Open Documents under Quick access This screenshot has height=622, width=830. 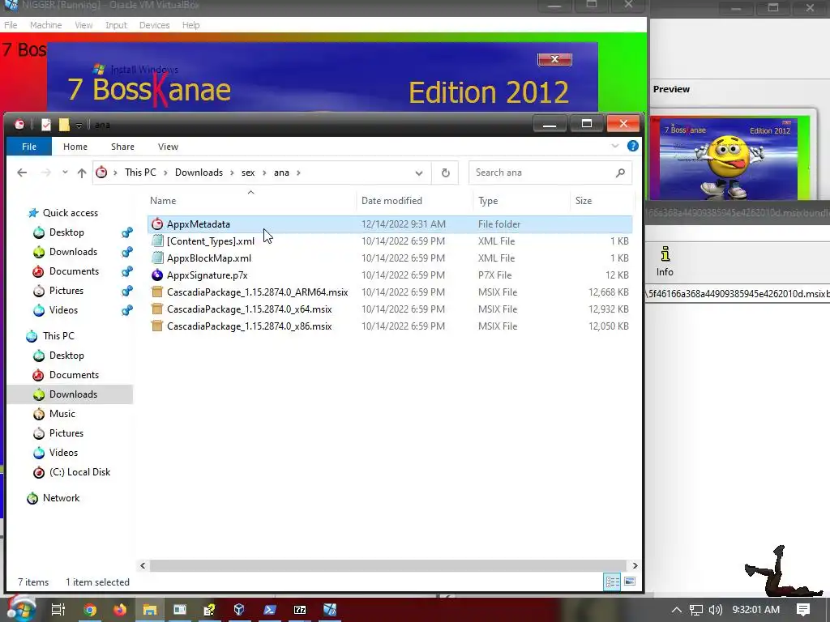coord(74,271)
